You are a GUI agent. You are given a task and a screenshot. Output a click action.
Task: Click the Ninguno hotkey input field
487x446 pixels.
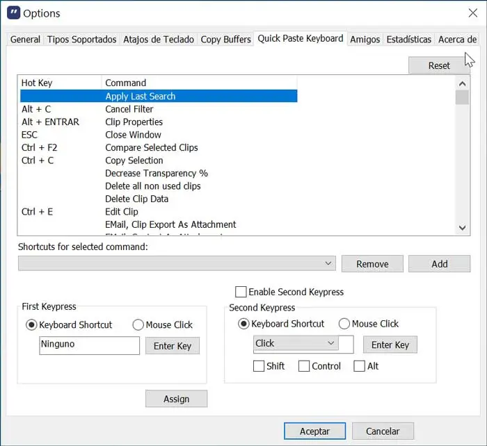click(x=90, y=345)
